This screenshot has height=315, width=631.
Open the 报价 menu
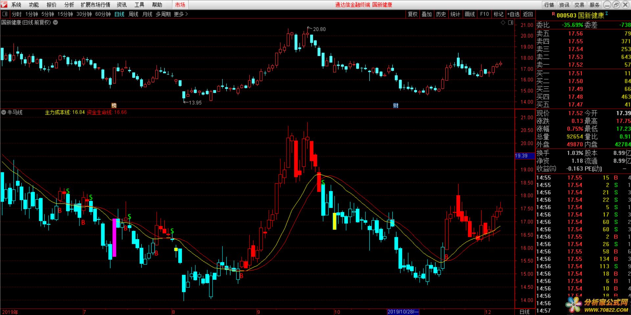tap(52, 5)
